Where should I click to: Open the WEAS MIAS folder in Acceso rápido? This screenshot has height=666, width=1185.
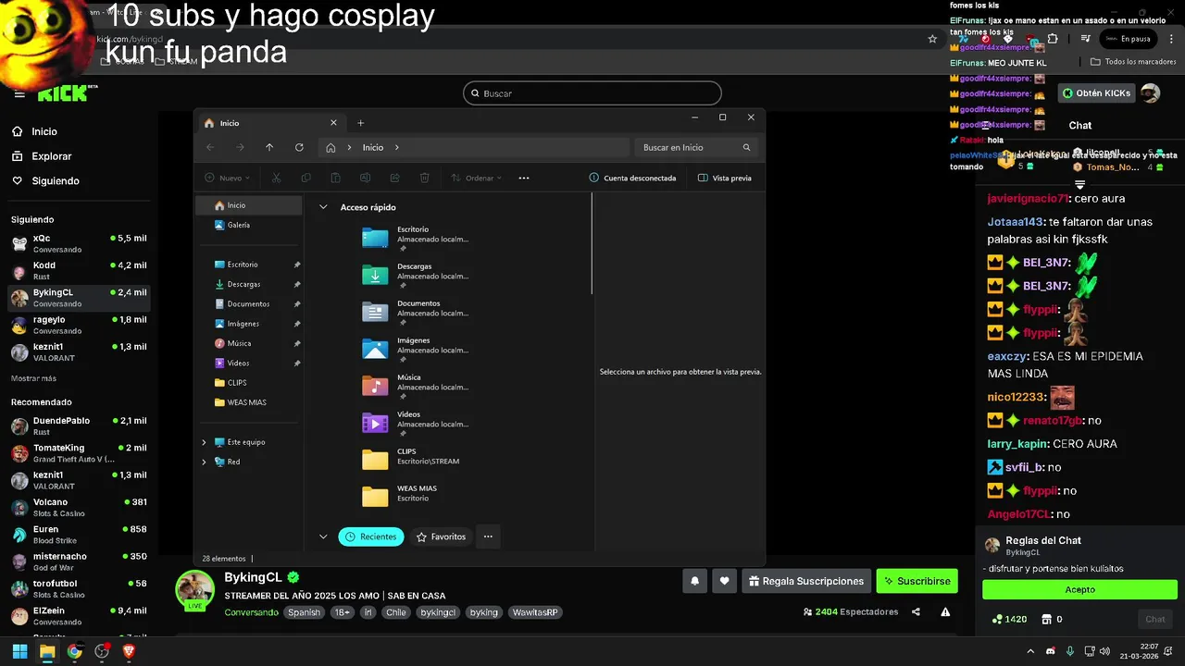[399, 495]
